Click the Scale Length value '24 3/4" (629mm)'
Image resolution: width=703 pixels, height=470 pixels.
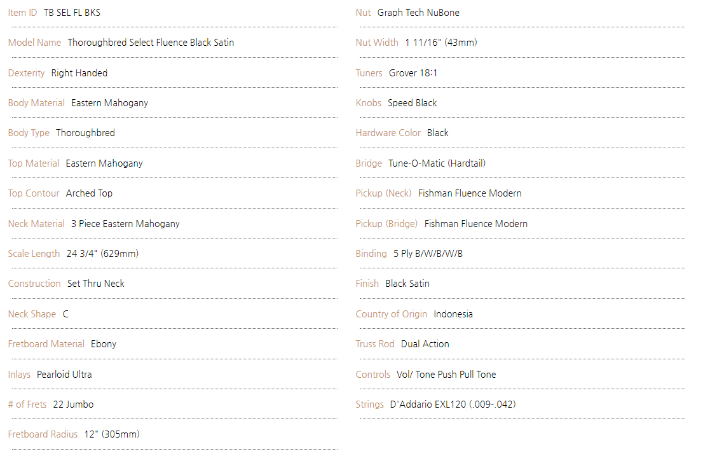103,254
